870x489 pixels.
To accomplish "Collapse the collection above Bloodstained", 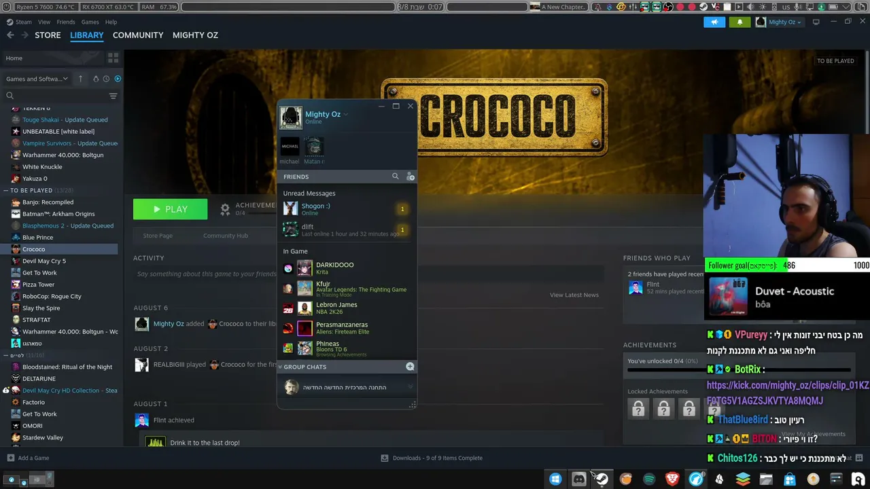I will [5, 355].
